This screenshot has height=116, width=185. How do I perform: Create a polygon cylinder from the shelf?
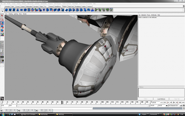(14, 10)
